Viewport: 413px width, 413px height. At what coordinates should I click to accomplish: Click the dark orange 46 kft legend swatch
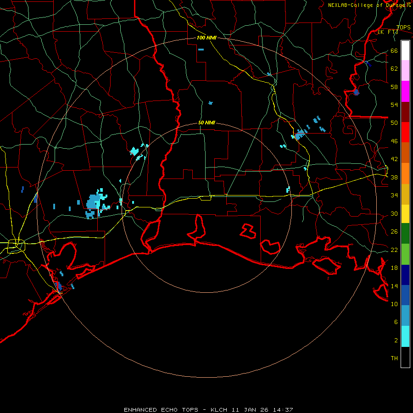click(405, 152)
